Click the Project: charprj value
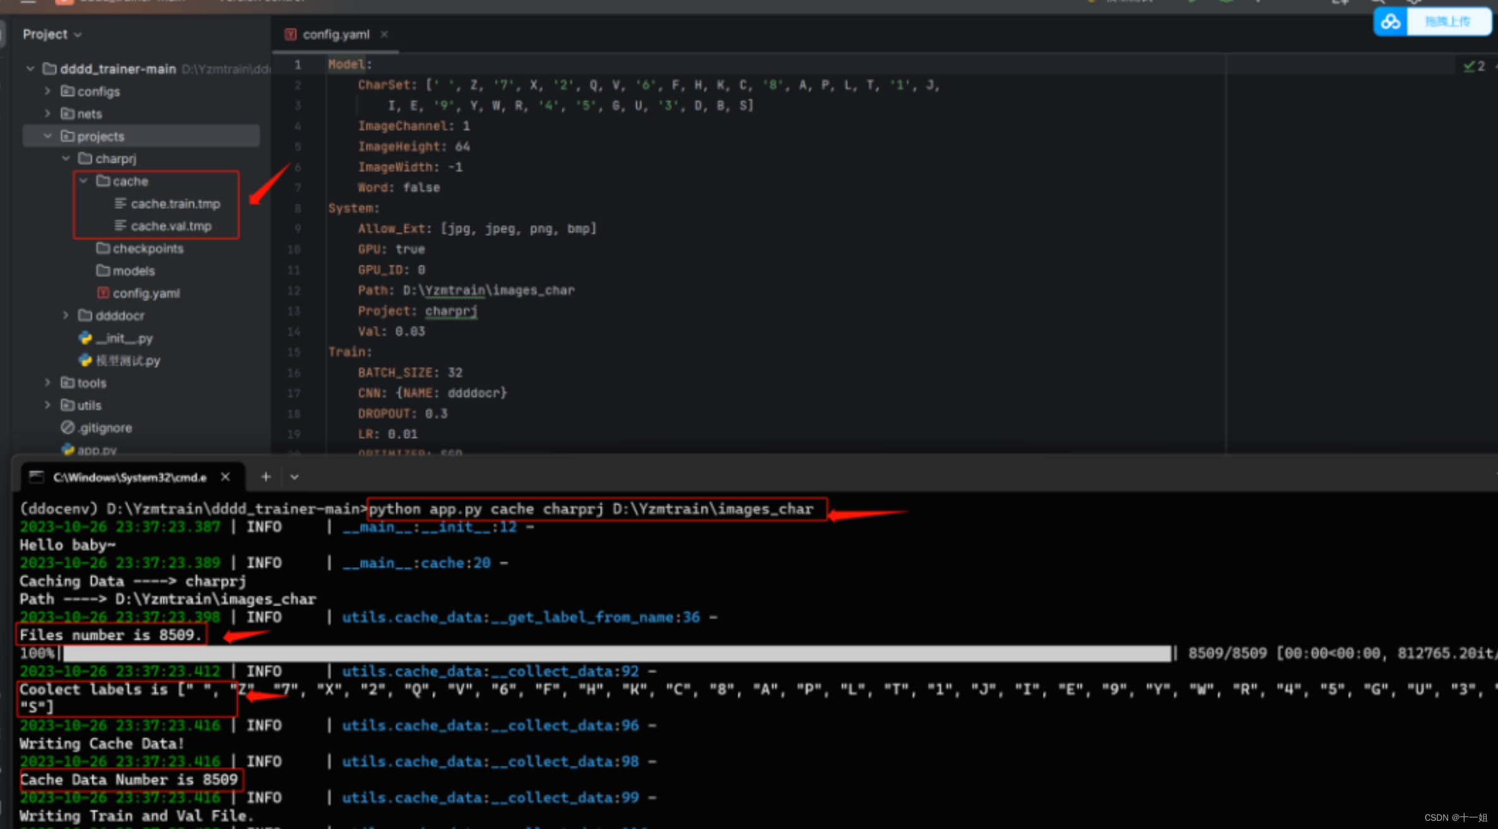Viewport: 1498px width, 829px height. point(451,311)
